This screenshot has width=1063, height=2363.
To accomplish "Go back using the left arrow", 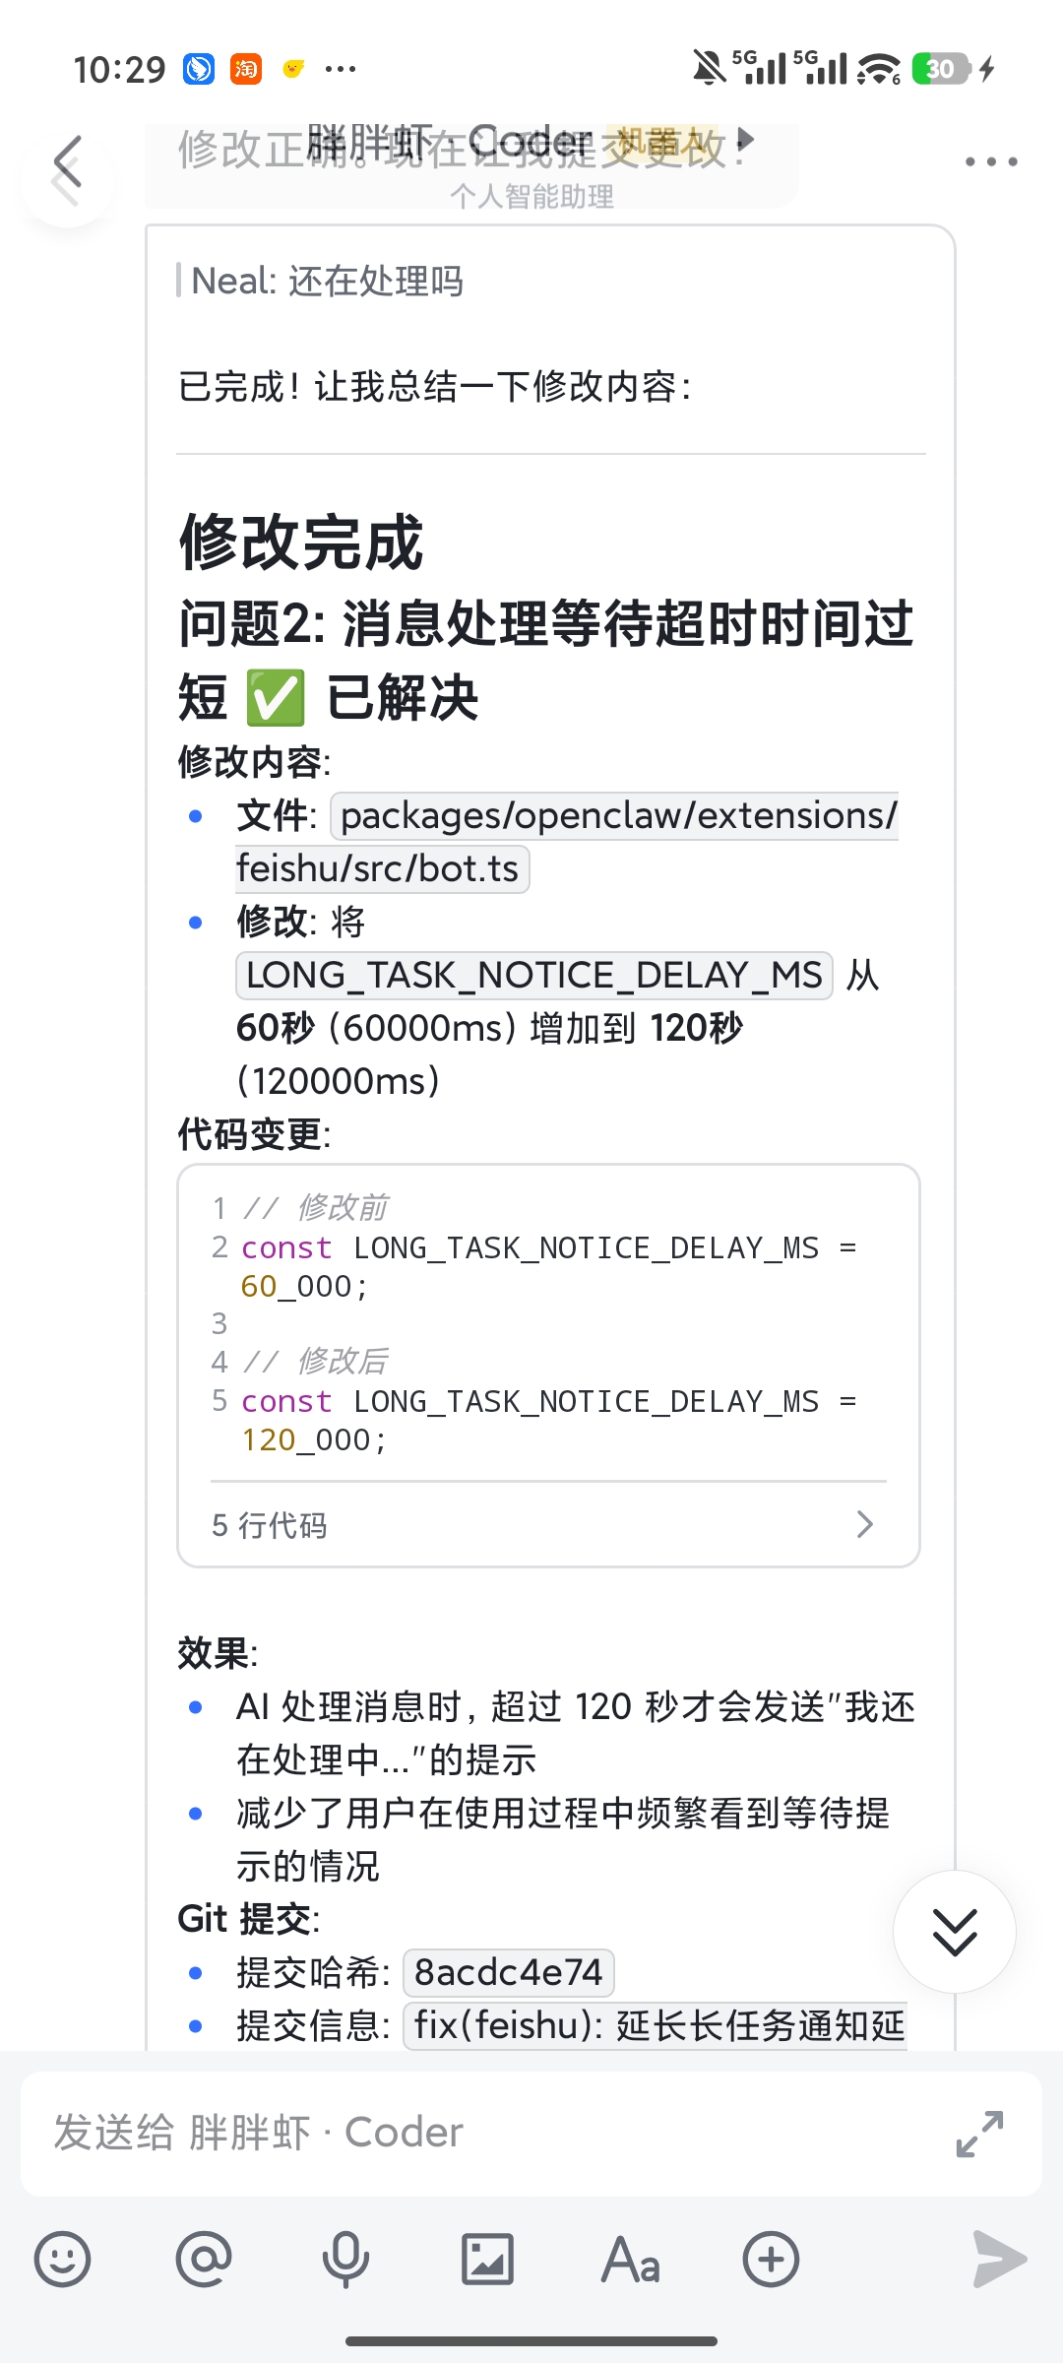I will [x=67, y=162].
